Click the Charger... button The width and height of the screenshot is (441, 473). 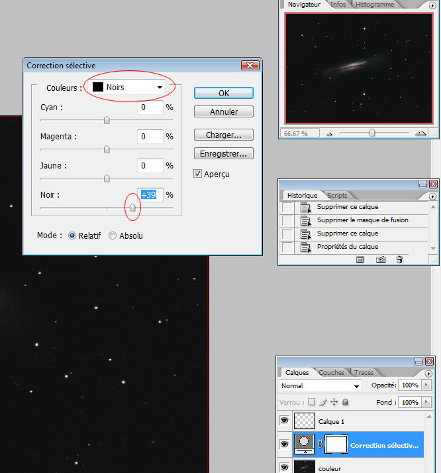tap(224, 135)
